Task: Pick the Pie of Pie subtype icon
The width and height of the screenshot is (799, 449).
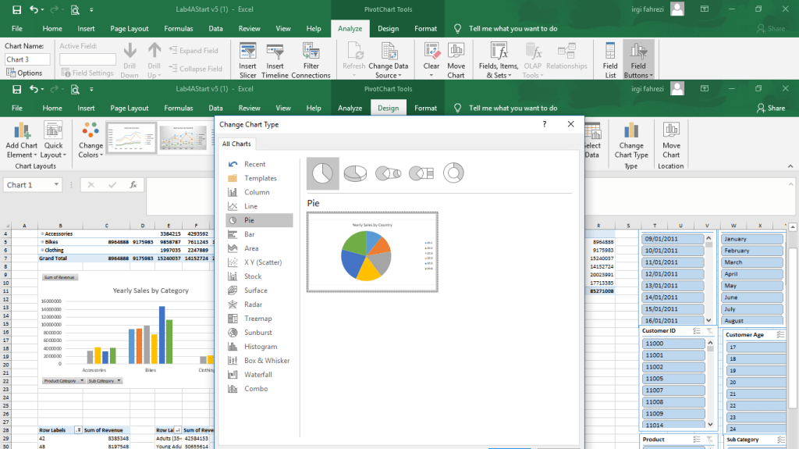Action: pos(389,173)
